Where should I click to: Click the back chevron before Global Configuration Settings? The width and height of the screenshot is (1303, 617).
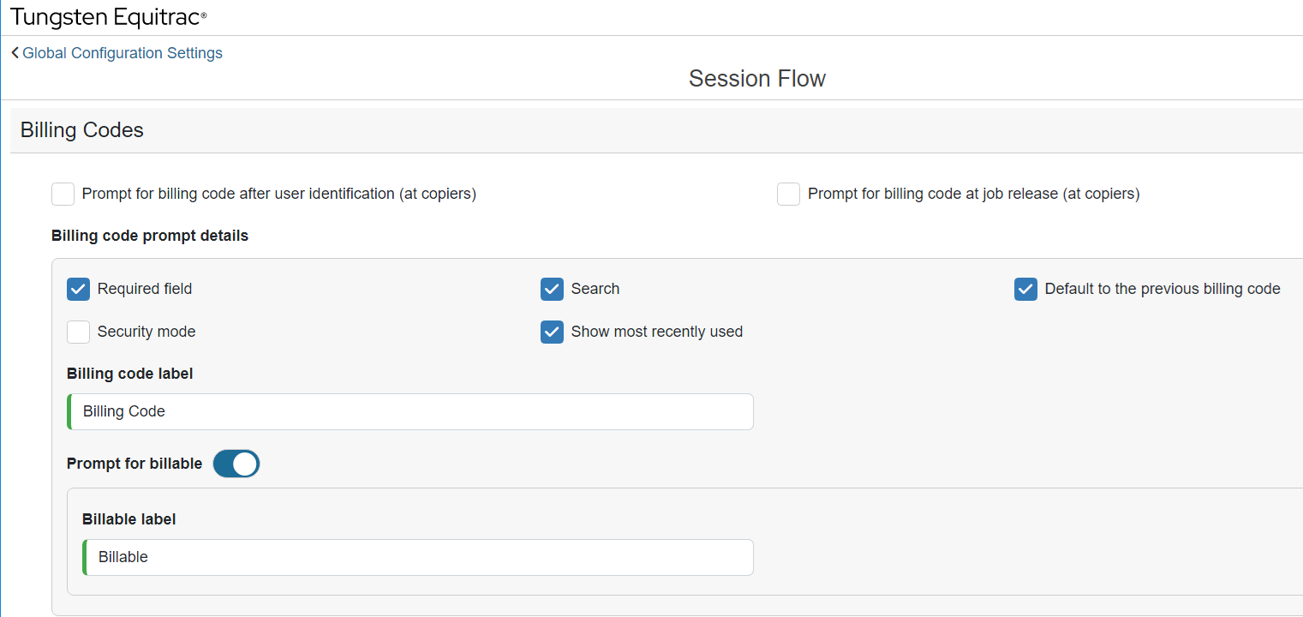click(x=15, y=53)
